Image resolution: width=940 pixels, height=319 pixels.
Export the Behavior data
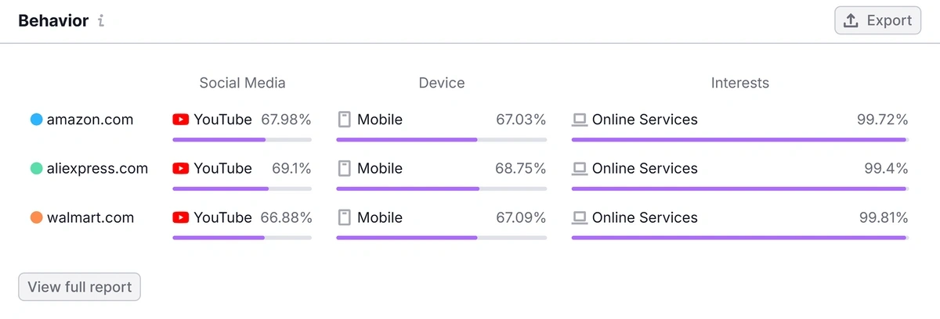tap(877, 21)
